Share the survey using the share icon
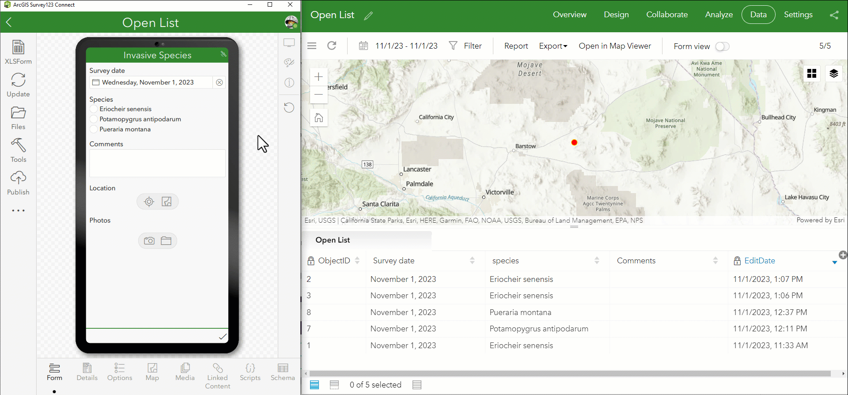 click(834, 15)
